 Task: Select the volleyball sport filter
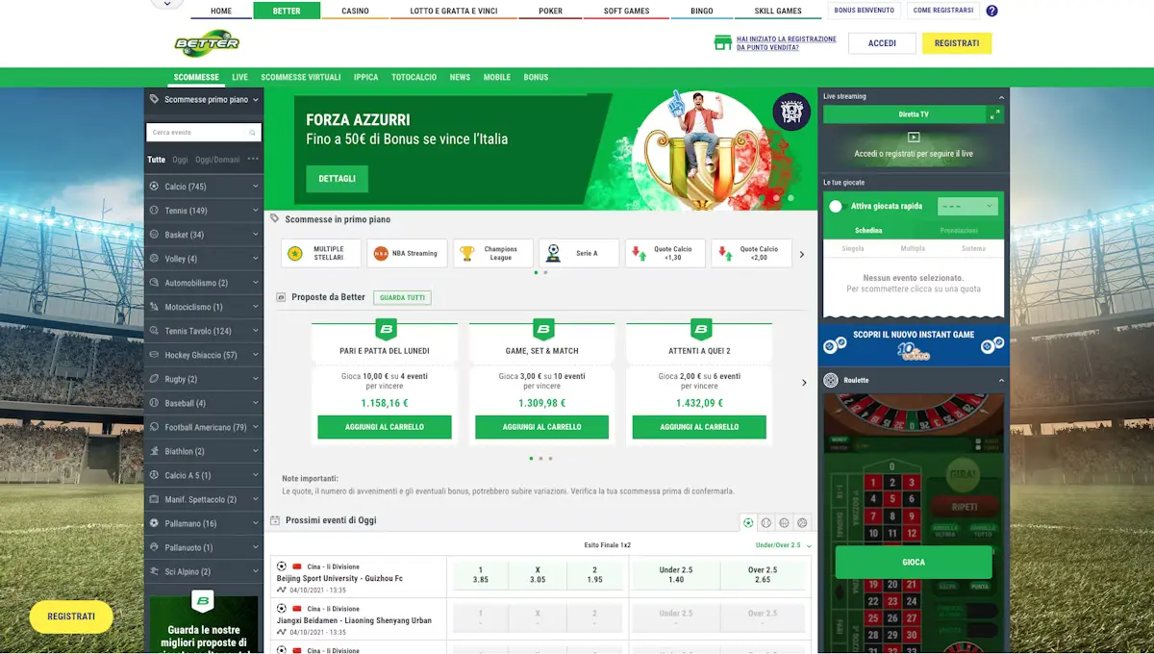tap(802, 523)
